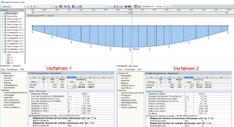Pin the Navigator panel
This screenshot has height=127, width=234.
21,10
